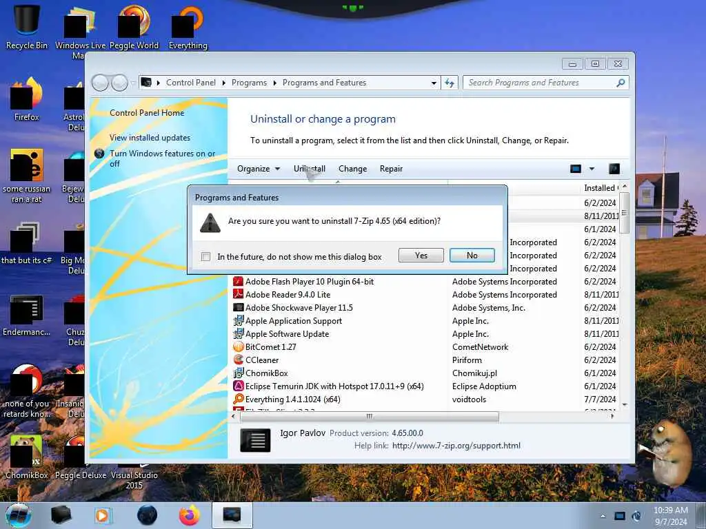This screenshot has width=706, height=529.
Task: Click the Firefox desktop shortcut
Action: coord(27,99)
